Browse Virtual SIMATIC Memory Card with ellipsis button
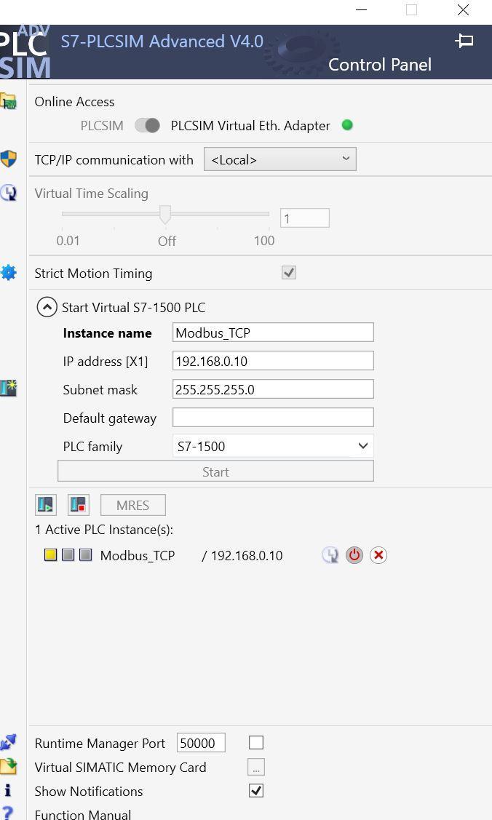 click(x=256, y=767)
